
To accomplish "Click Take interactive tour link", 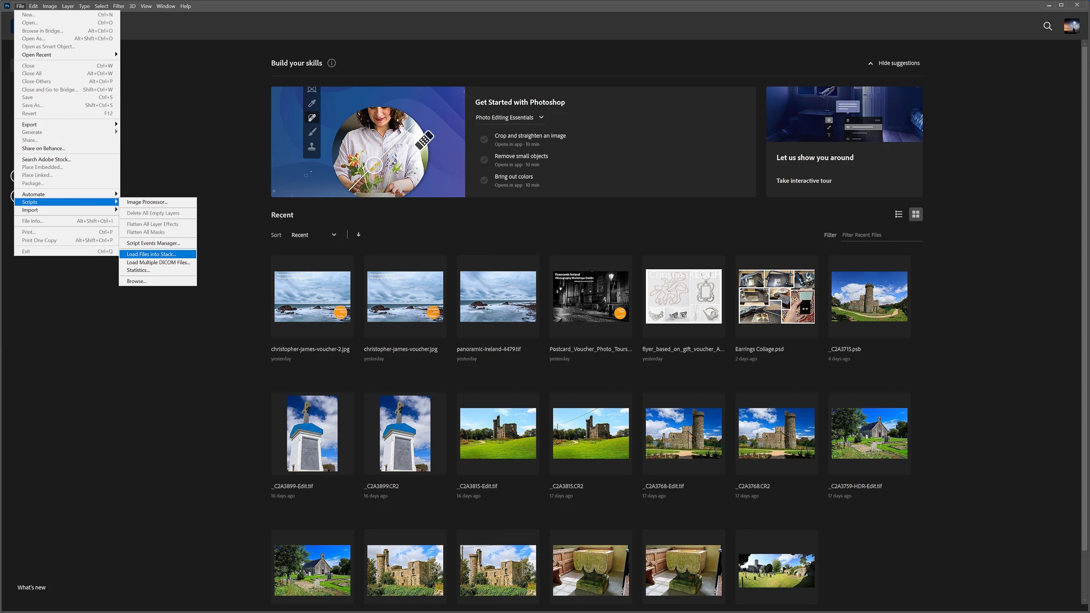I will pyautogui.click(x=804, y=181).
